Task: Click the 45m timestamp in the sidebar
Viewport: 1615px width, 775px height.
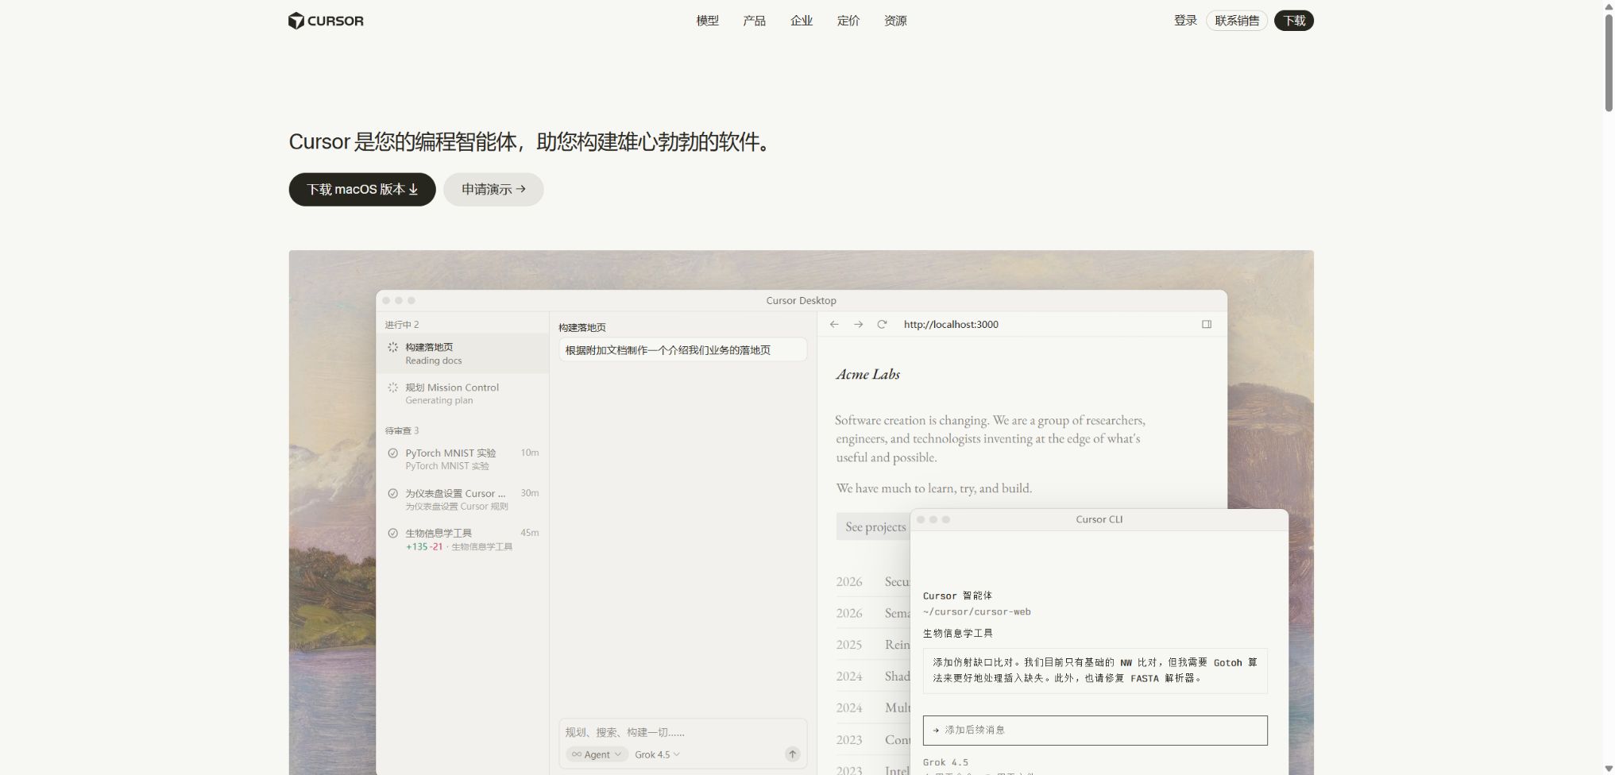Action: tap(530, 533)
